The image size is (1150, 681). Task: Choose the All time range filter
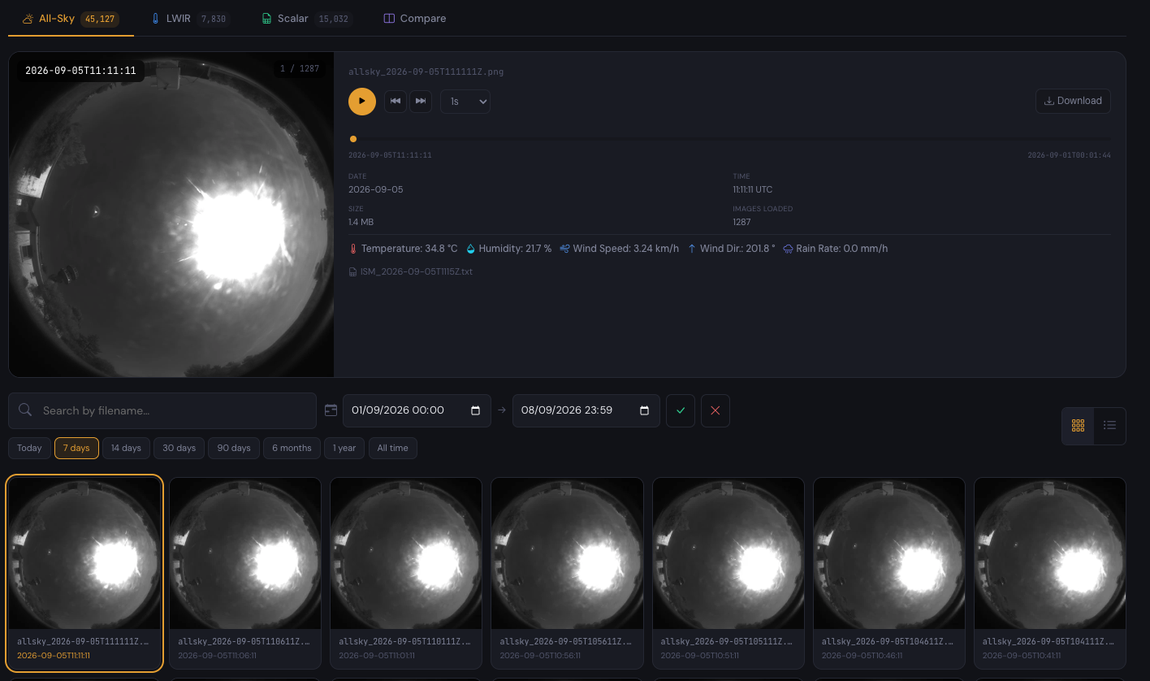click(393, 448)
